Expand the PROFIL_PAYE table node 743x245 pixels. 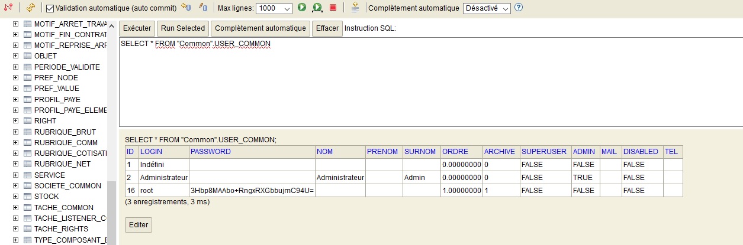click(15, 99)
